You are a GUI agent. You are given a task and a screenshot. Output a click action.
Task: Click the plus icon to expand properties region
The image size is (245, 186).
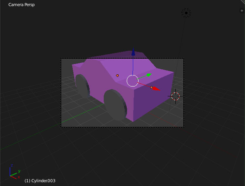[x=242, y=11]
